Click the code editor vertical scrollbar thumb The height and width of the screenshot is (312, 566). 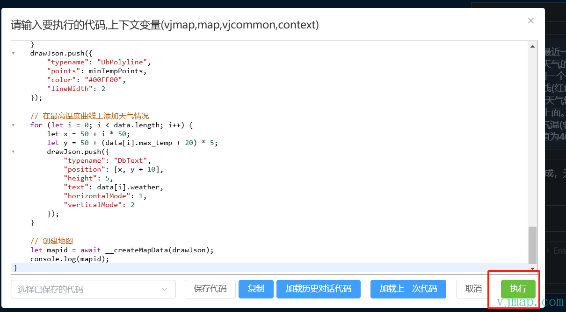pos(532,245)
